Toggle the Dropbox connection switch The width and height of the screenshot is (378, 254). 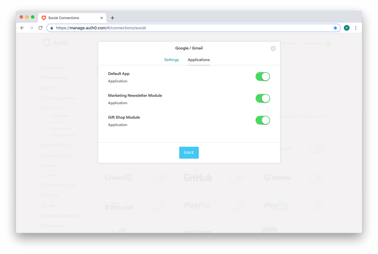click(x=316, y=177)
